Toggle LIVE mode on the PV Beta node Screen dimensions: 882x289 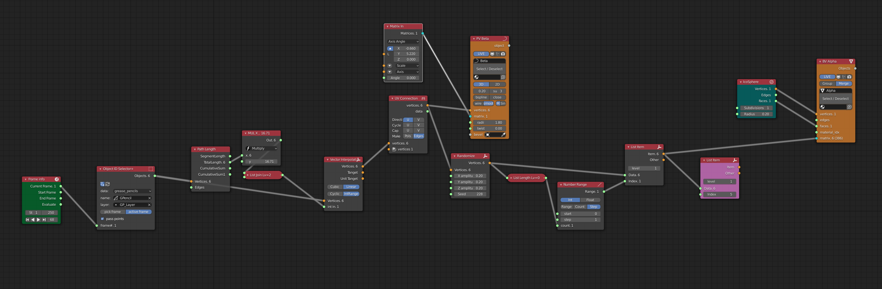coord(481,54)
